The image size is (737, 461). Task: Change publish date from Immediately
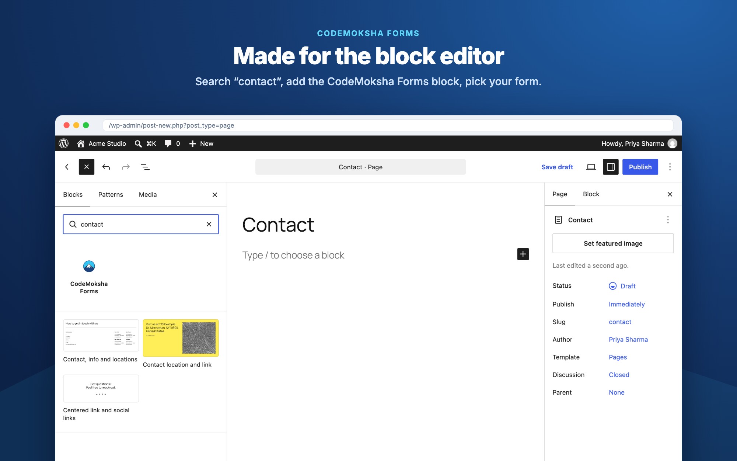tap(626, 304)
